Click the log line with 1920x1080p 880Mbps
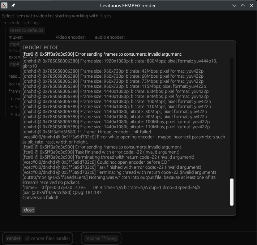This screenshot has height=245, width=257. (120, 64)
